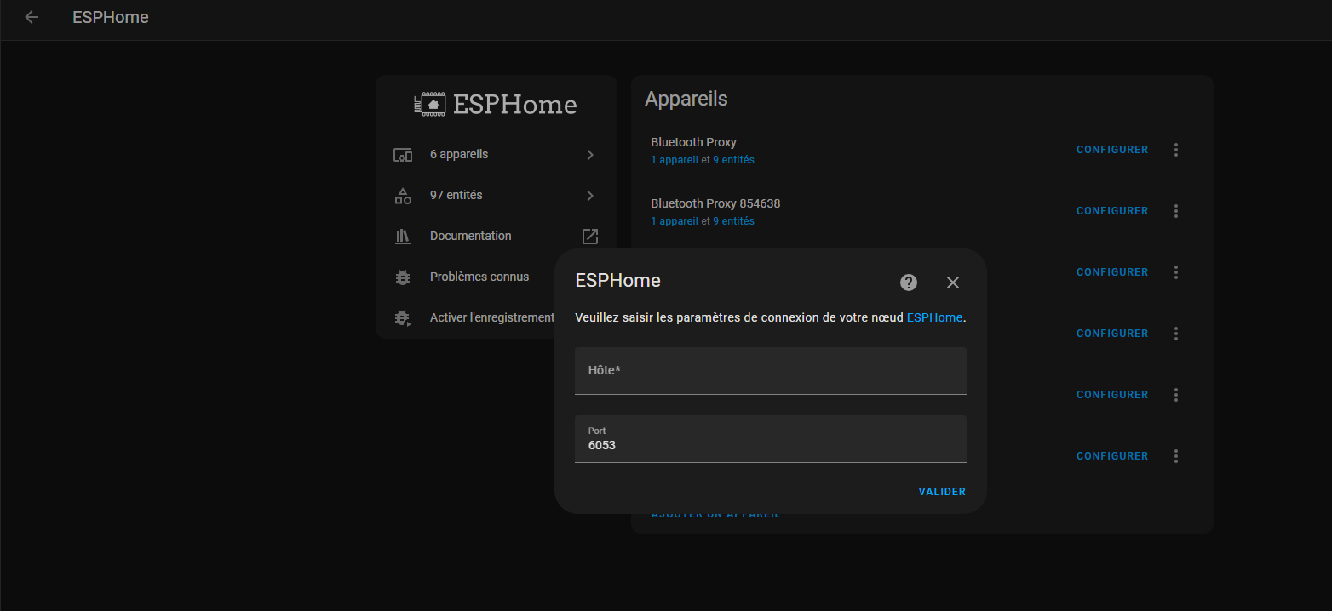The width and height of the screenshot is (1332, 611).
Task: Click book icon beside Documentation
Action: (x=403, y=237)
